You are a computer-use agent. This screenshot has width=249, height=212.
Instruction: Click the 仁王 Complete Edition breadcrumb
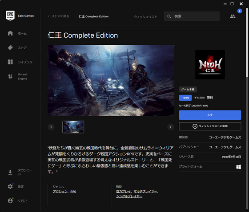coord(94,16)
